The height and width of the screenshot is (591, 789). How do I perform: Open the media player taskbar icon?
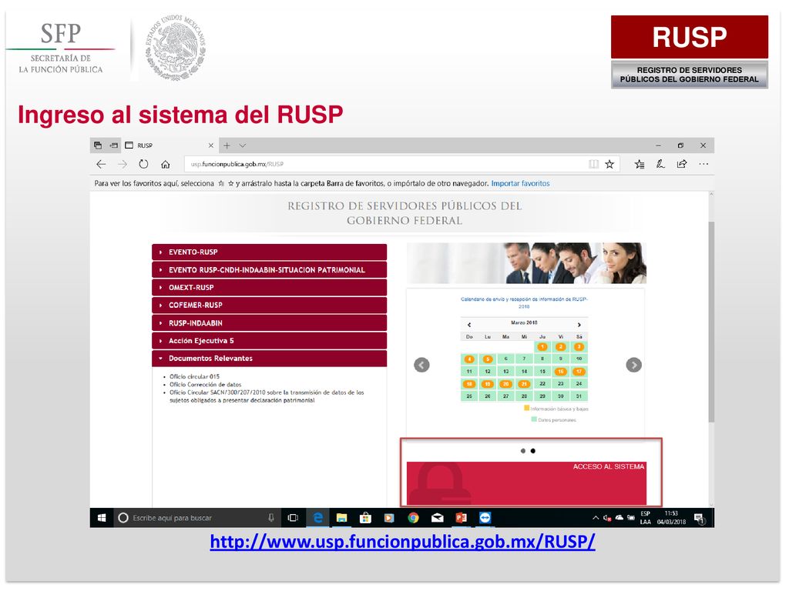pyautogui.click(x=389, y=518)
